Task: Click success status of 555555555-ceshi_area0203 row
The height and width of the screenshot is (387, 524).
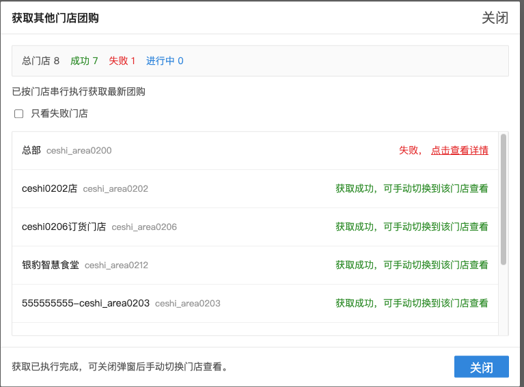Action: tap(412, 303)
